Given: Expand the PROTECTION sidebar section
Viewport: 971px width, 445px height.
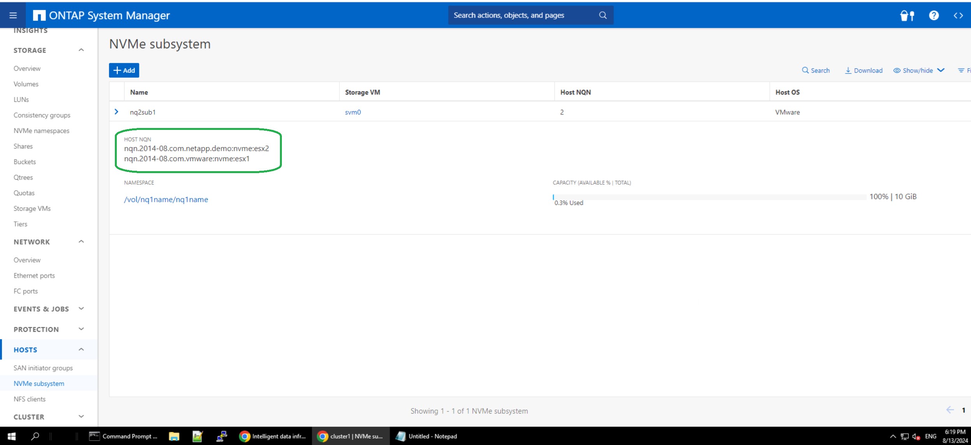Looking at the screenshot, I should click(81, 329).
